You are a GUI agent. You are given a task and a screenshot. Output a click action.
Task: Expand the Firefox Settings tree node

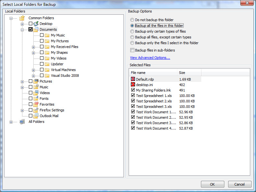(22, 110)
